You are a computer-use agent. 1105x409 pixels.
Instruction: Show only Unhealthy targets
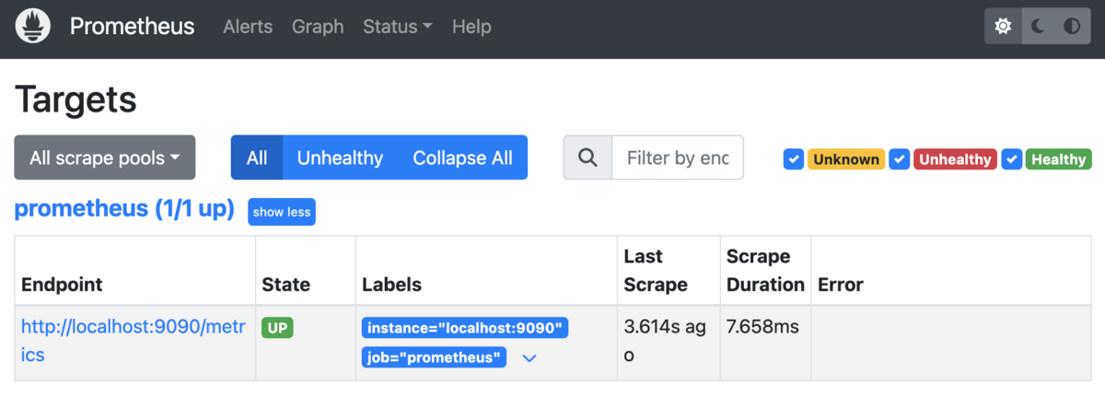pyautogui.click(x=340, y=158)
